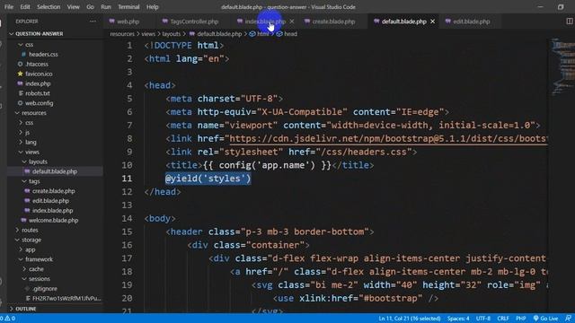The image size is (575, 323).
Task: Open the Run menu
Action: [x=106, y=6]
